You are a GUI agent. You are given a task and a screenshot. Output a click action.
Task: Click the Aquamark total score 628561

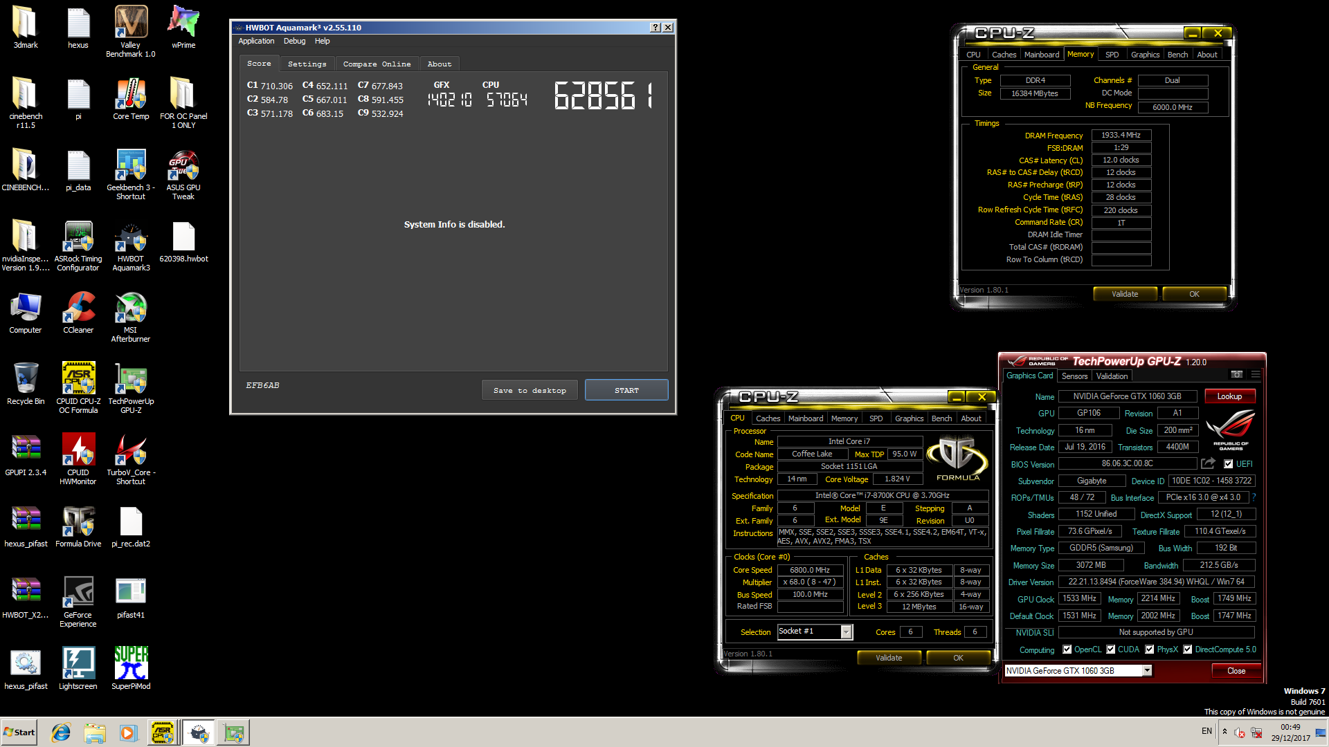604,95
